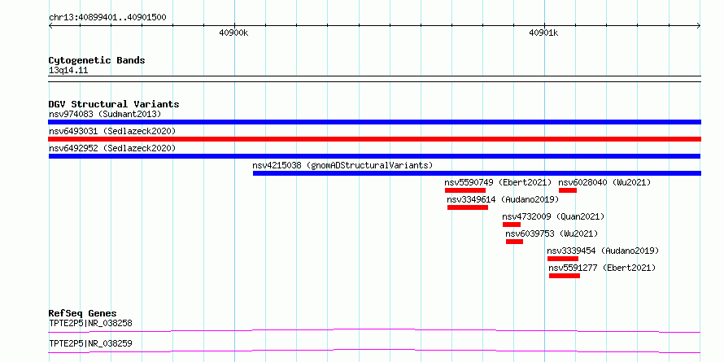The image size is (724, 362).
Task: Click the nsv5590749 (Ebert2021) label
Action: [x=498, y=182]
